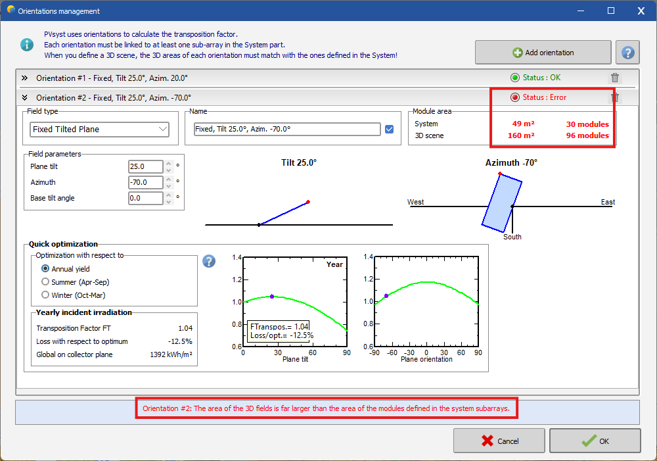Open Quick optimization help question mark
The width and height of the screenshot is (657, 461).
pyautogui.click(x=209, y=261)
